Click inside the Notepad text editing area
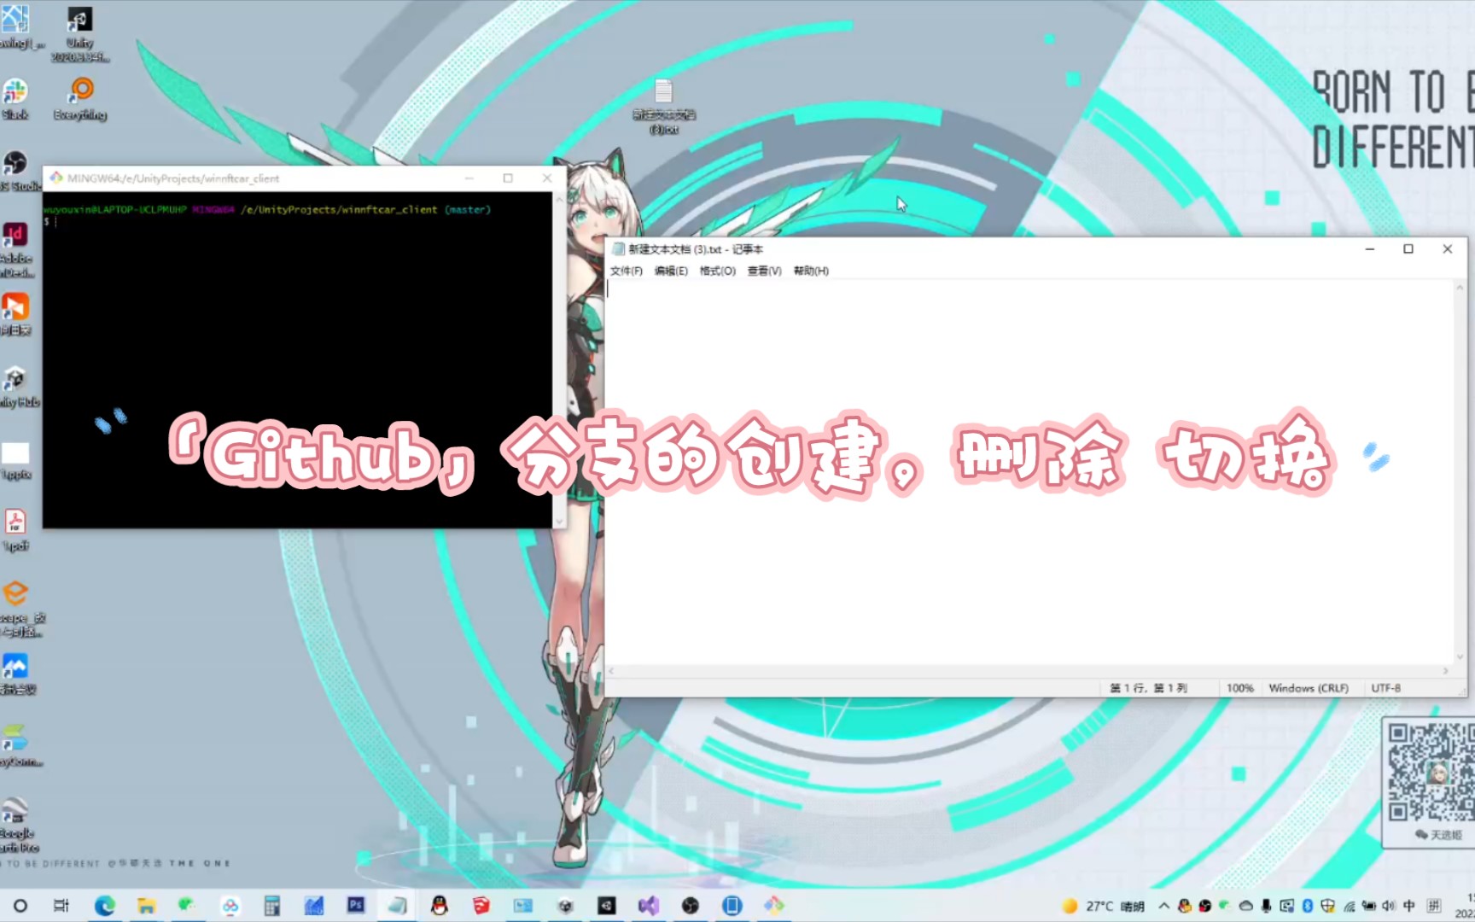This screenshot has width=1475, height=922. [x=1029, y=471]
